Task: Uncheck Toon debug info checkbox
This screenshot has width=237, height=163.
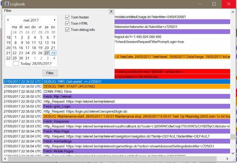Action: coord(67,30)
